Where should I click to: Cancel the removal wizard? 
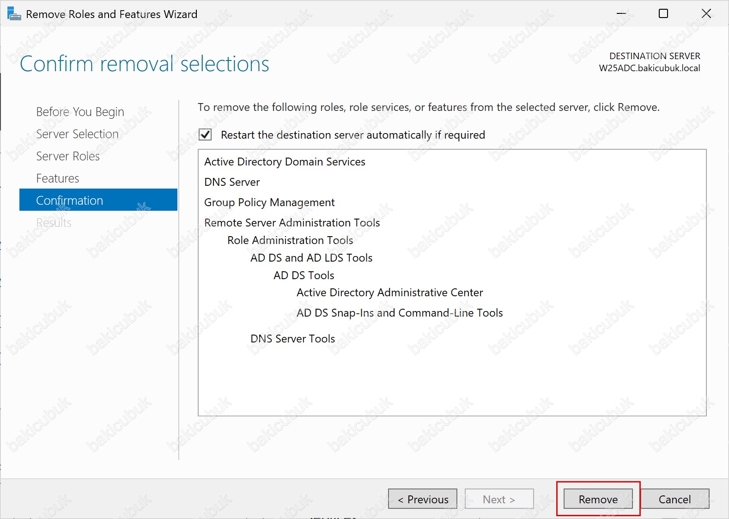pos(674,499)
